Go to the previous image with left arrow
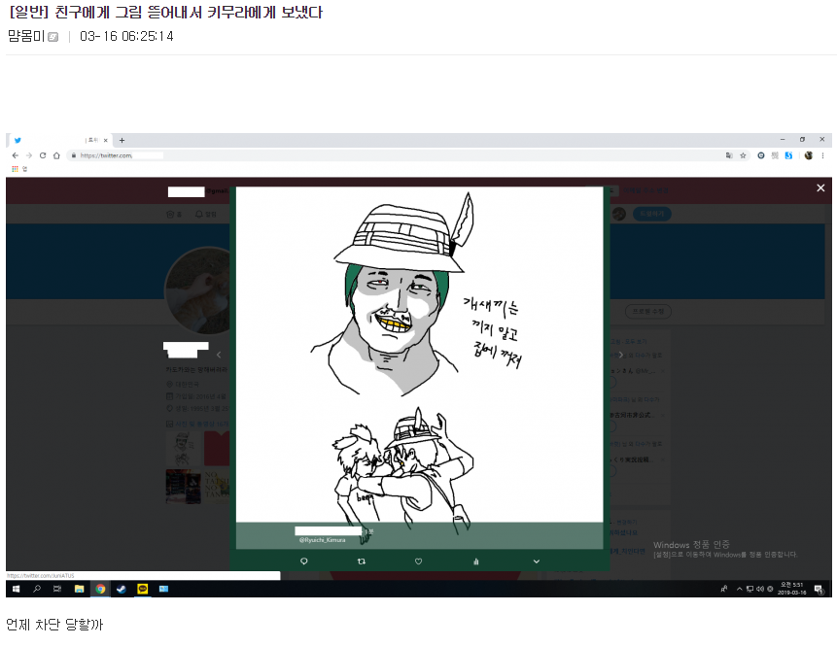Screen dimensions: 837x646 (219, 355)
